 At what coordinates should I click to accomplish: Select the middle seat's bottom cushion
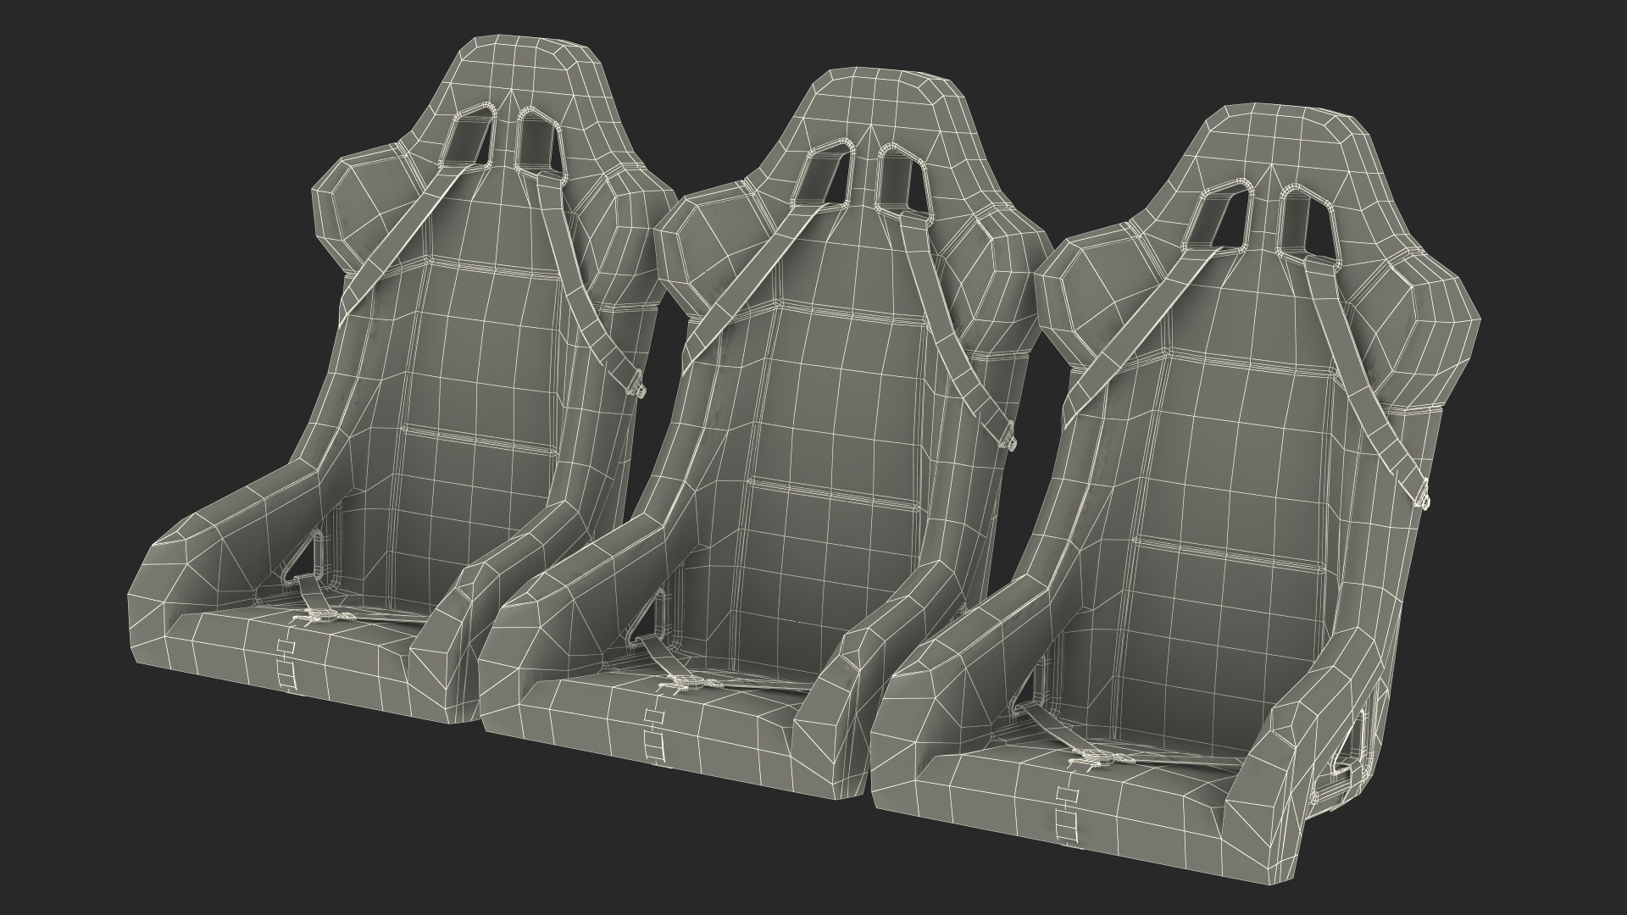click(657, 724)
